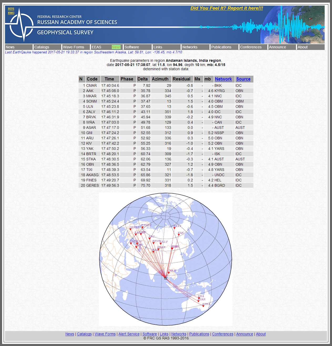The width and height of the screenshot is (332, 346).
Task: Open 'Did You Feel It? Report it here' link
Action: tap(227, 8)
